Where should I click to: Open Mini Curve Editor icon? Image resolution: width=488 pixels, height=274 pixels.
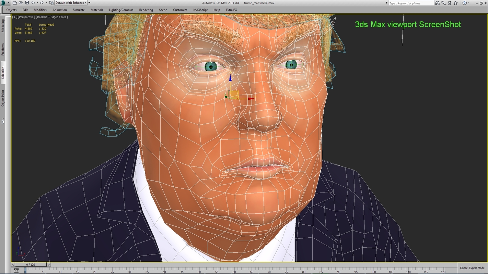[x=16, y=271]
